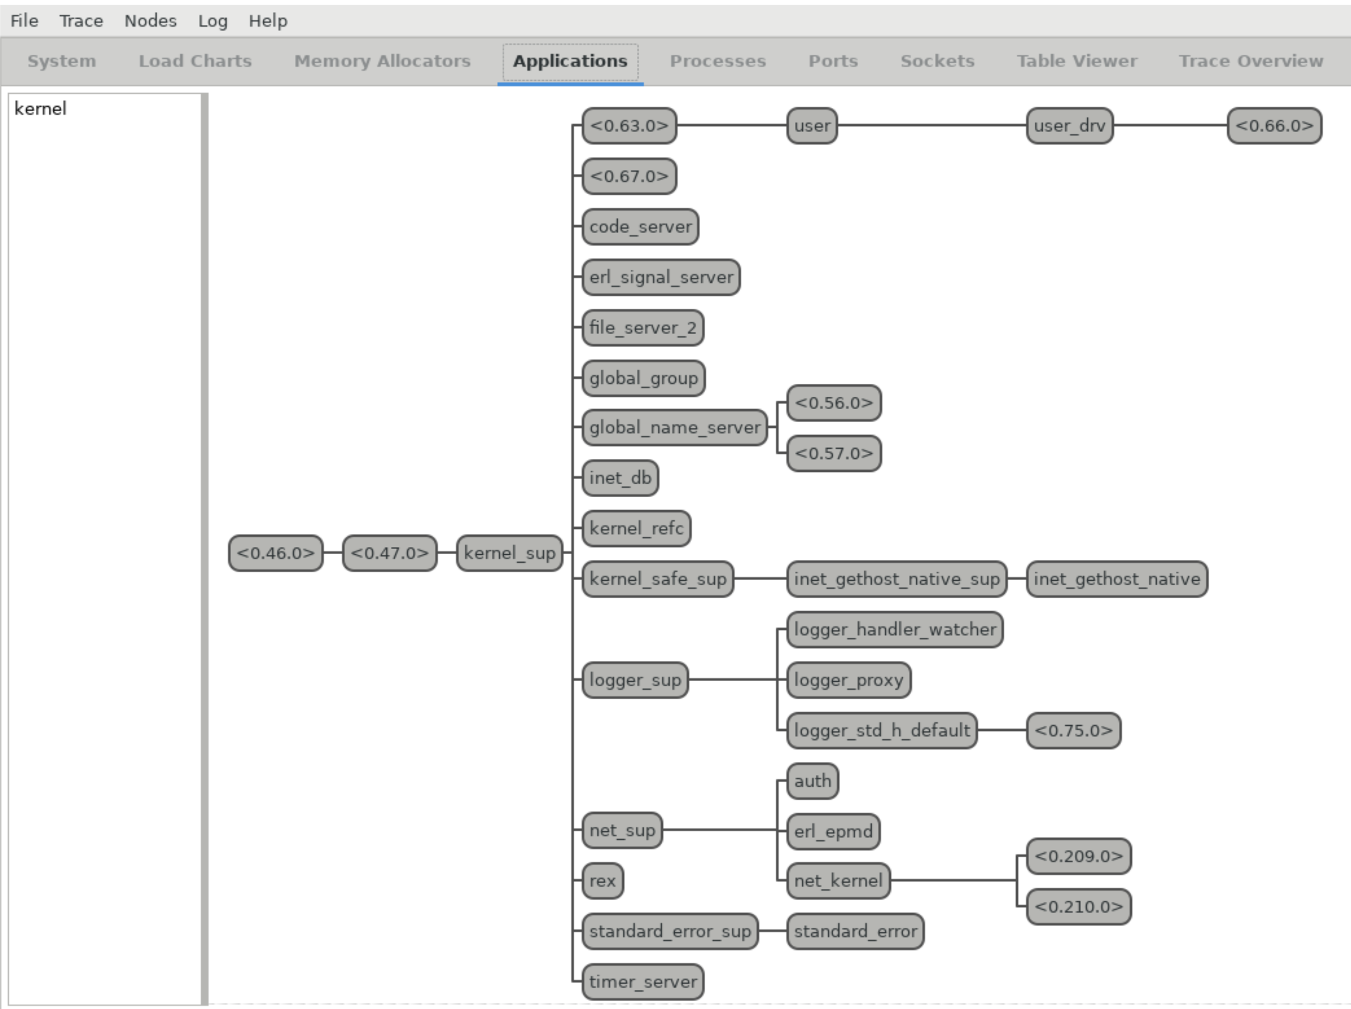This screenshot has width=1351, height=1009.
Task: Select the timer_server node
Action: 643,982
